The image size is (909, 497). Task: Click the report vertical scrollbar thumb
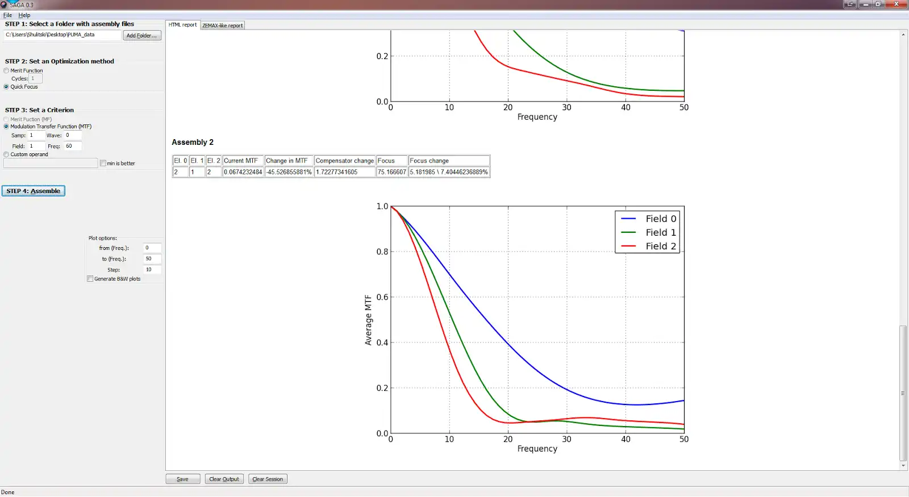click(903, 393)
